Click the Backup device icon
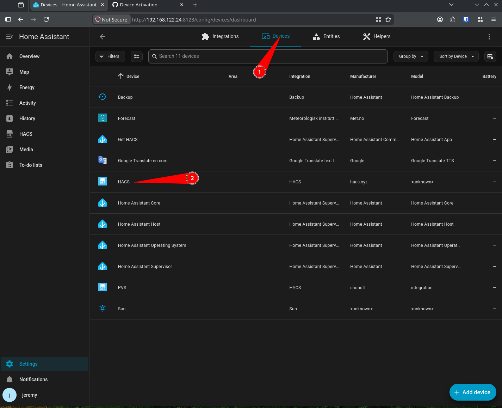 pos(103,97)
